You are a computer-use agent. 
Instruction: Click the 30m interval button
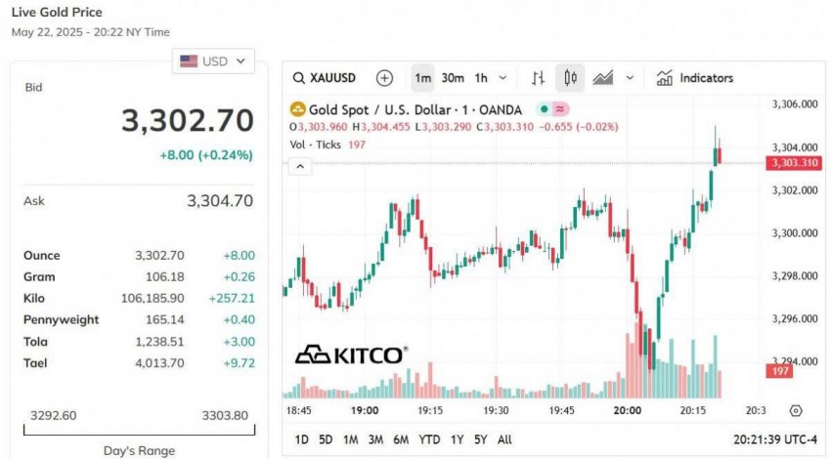point(453,78)
